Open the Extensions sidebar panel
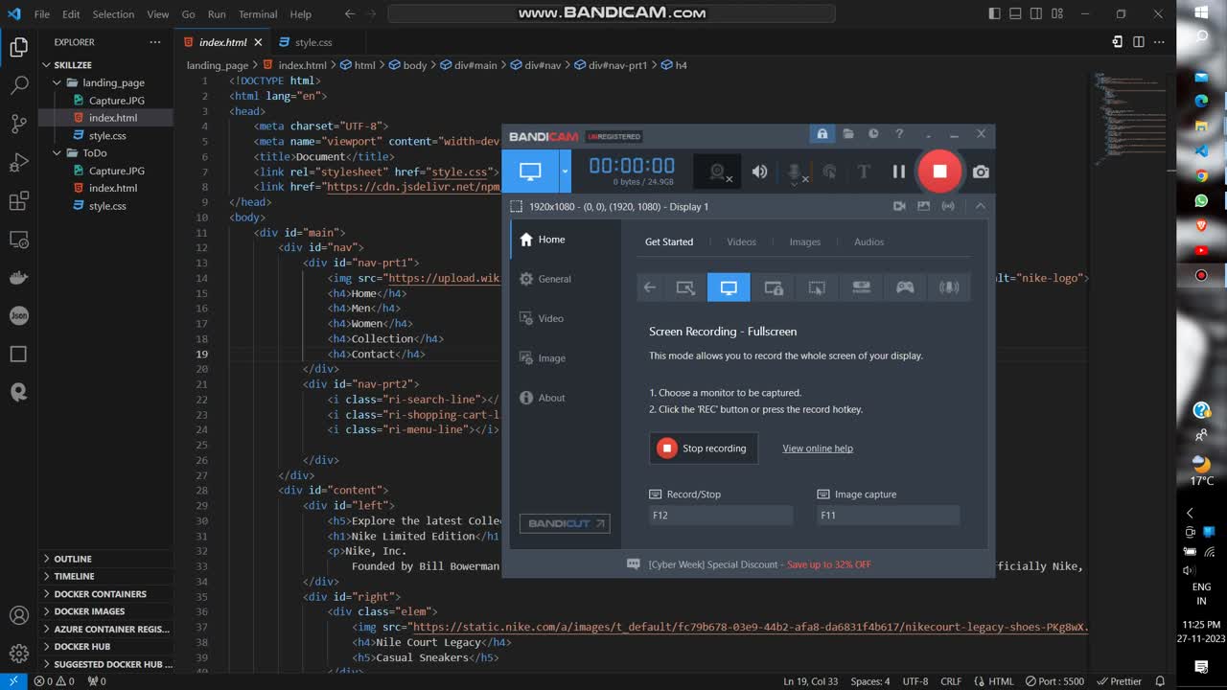This screenshot has width=1227, height=690. click(x=18, y=201)
